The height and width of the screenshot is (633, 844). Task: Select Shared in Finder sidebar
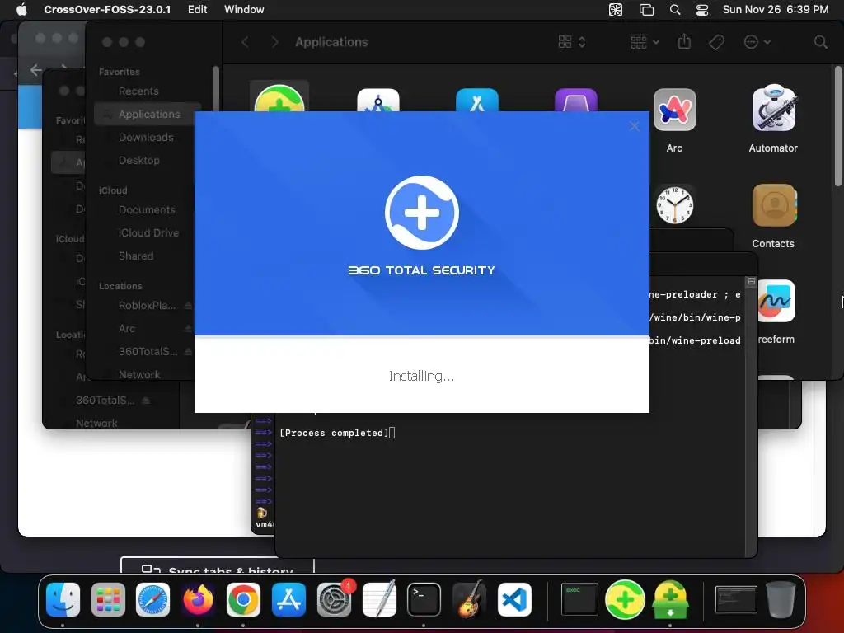pyautogui.click(x=136, y=256)
